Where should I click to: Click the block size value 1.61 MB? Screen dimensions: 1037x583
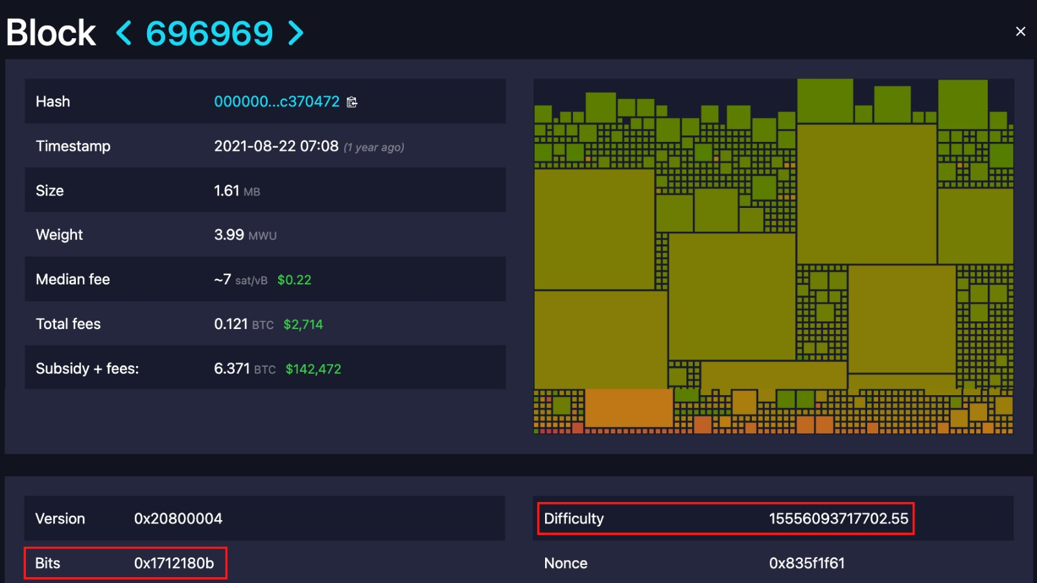pos(237,191)
